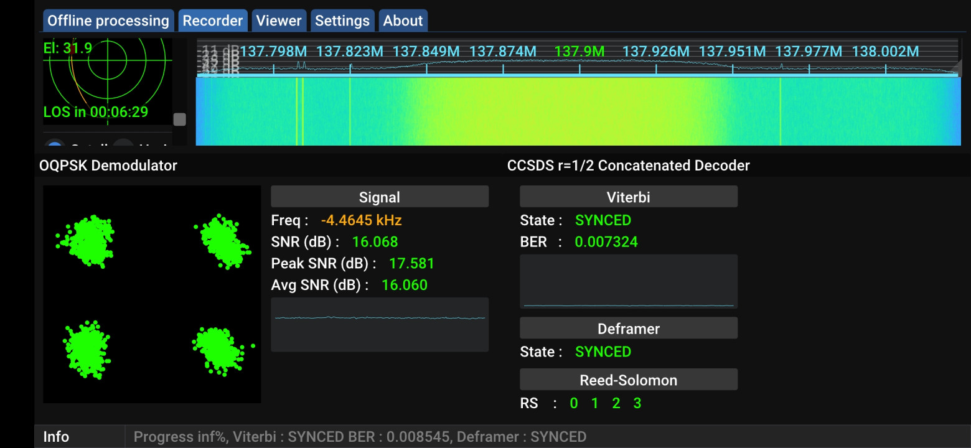The image size is (971, 448).
Task: Click the 138.002M frequency label
Action: (x=885, y=51)
